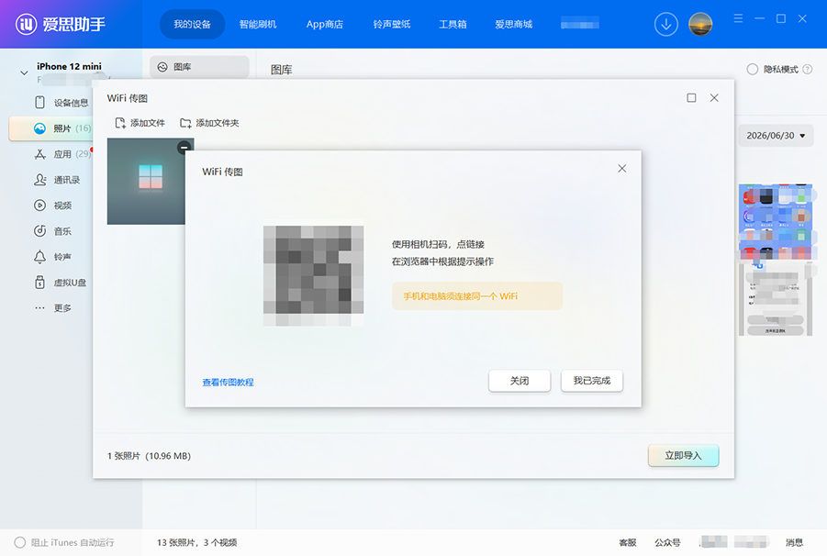Open 客服 in status bar
This screenshot has width=827, height=556.
click(628, 542)
